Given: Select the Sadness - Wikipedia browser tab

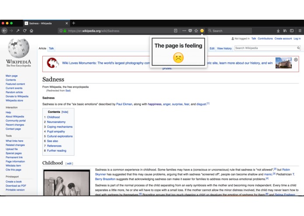Looking at the screenshot, I should 46,23.
